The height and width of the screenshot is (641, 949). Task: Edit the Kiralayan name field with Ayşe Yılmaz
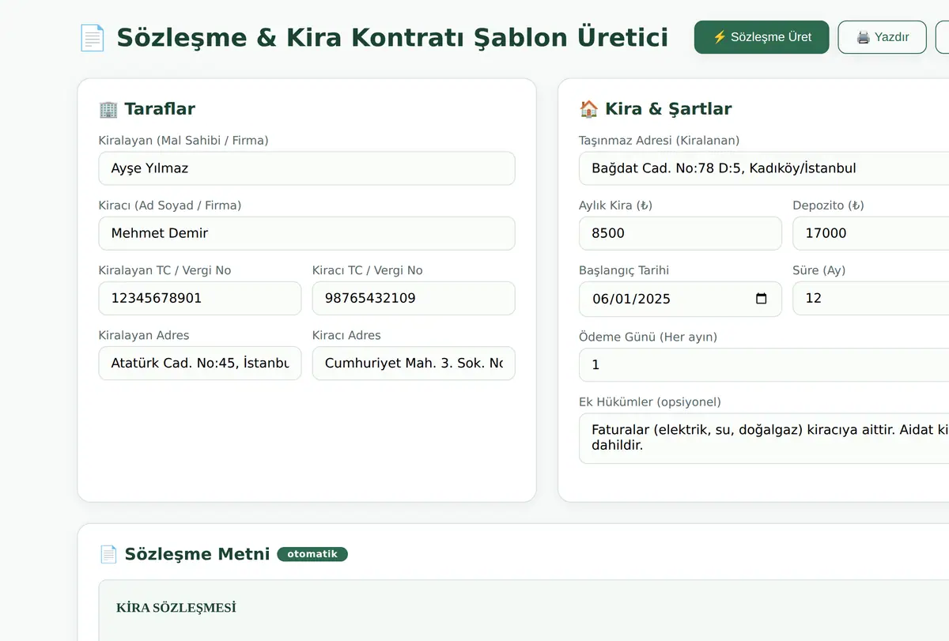point(307,168)
